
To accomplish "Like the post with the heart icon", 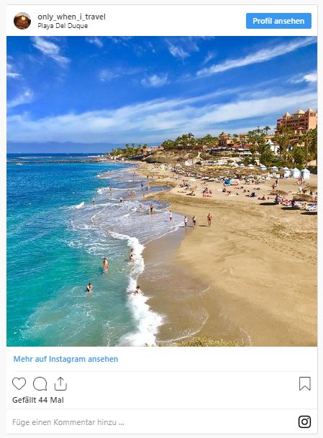I will [19, 383].
